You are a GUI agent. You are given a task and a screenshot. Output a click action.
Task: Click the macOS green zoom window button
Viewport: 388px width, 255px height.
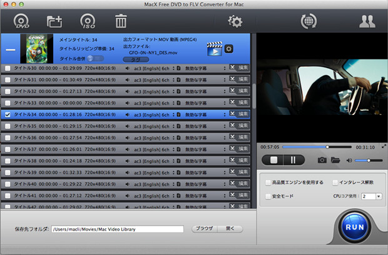tap(21, 4)
